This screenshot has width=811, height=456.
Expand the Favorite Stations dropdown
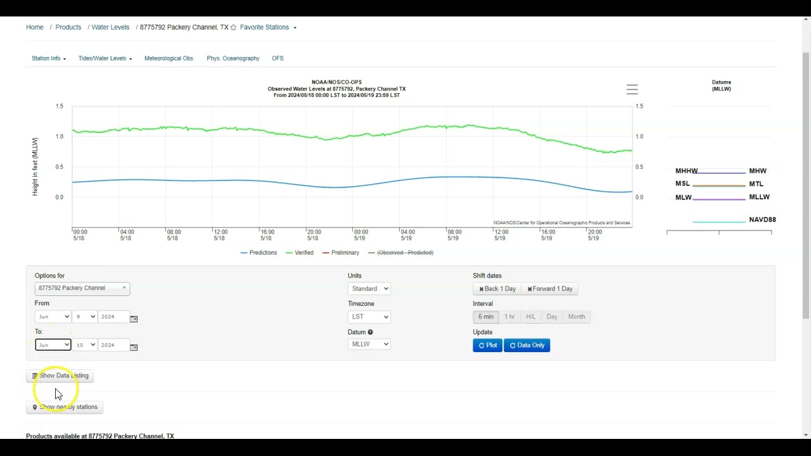click(268, 27)
